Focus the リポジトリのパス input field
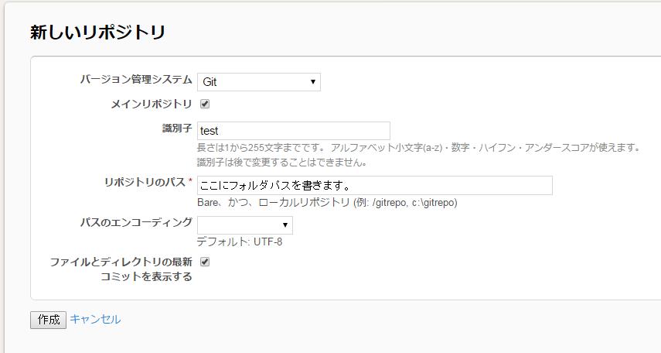 coord(375,185)
